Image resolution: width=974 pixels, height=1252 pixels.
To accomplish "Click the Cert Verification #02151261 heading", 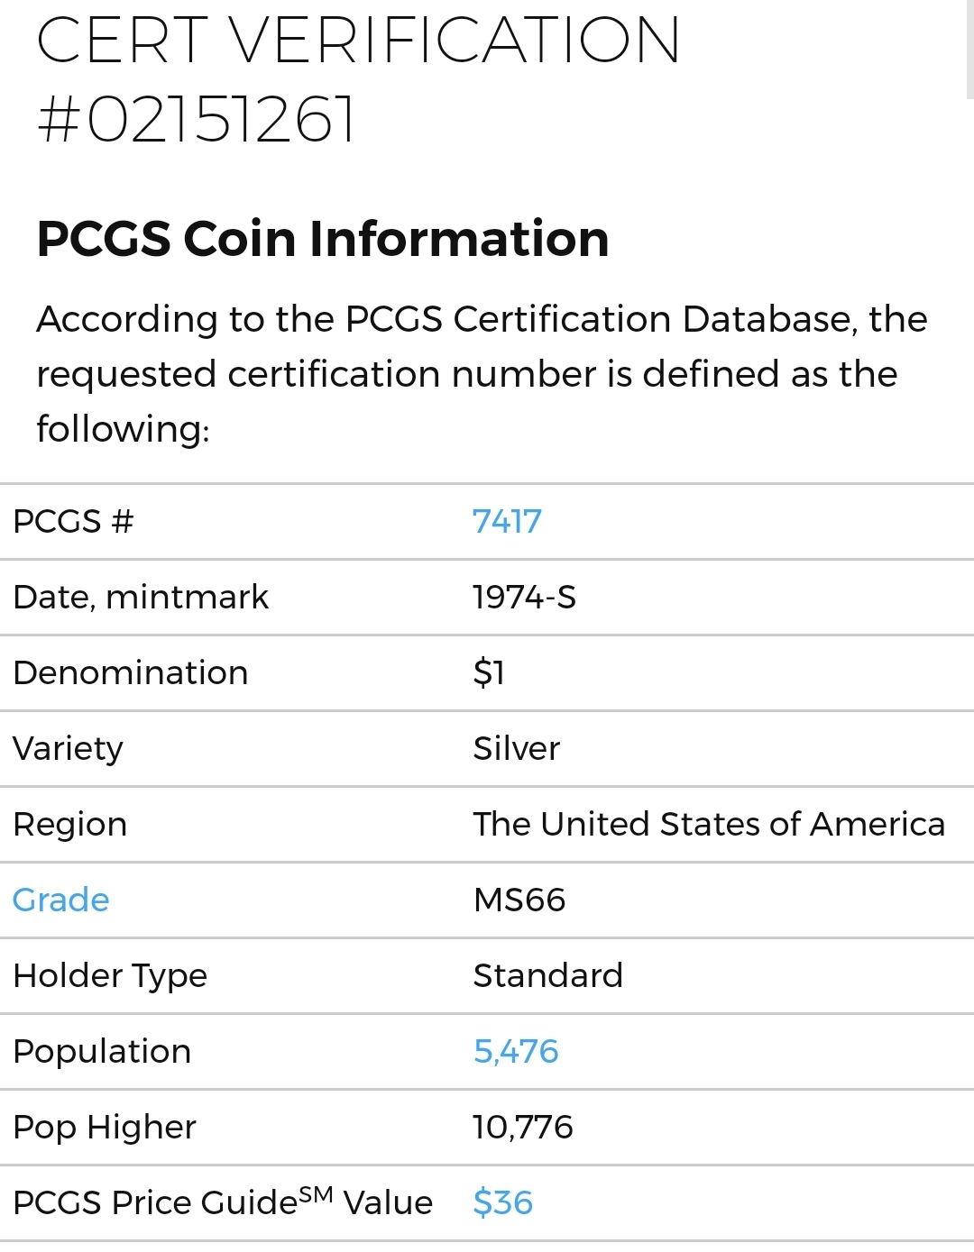I will coord(358,79).
